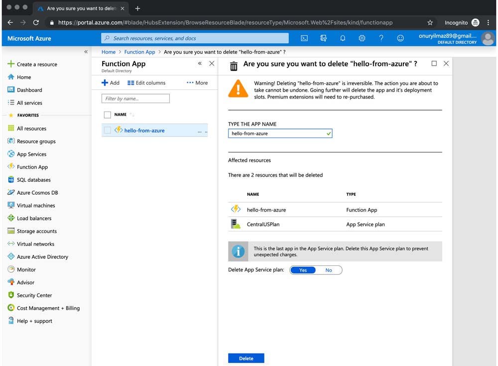Click the help question mark icon

click(x=381, y=38)
